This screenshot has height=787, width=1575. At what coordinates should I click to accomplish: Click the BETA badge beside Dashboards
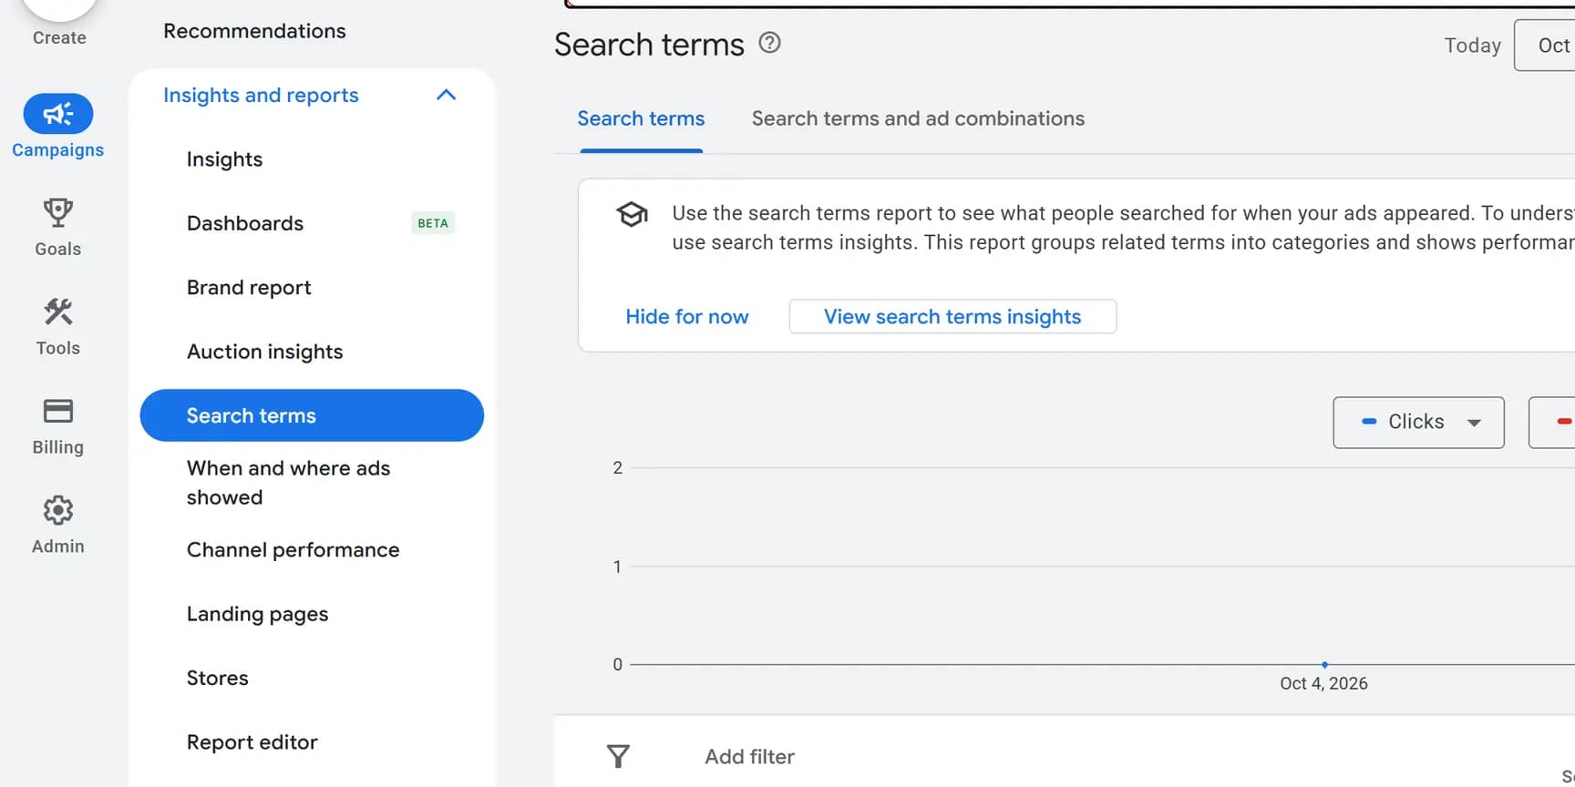[433, 223]
